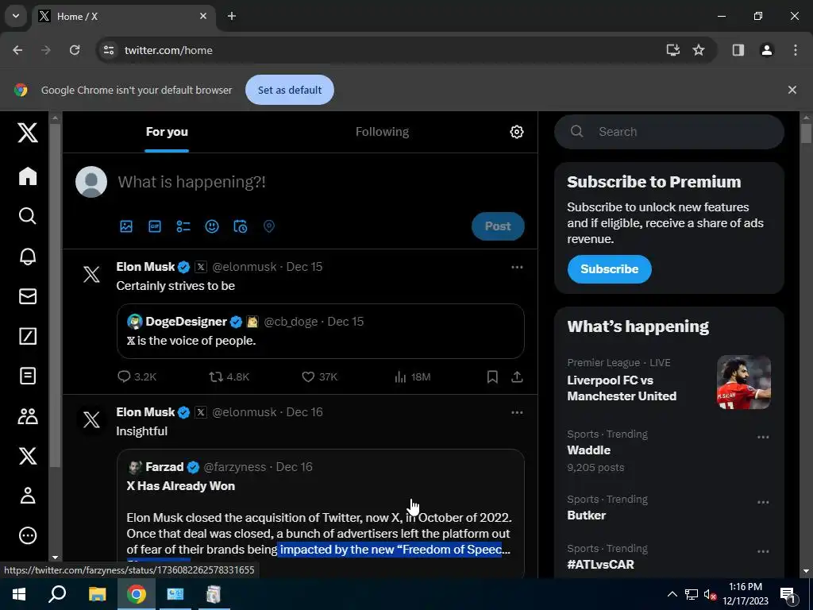Install app icon in address bar

[672, 50]
